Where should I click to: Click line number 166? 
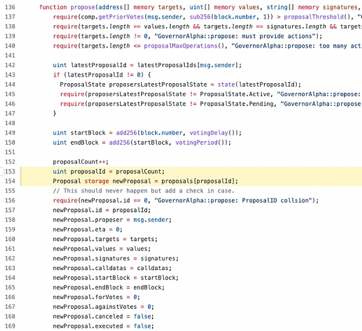tap(10, 297)
